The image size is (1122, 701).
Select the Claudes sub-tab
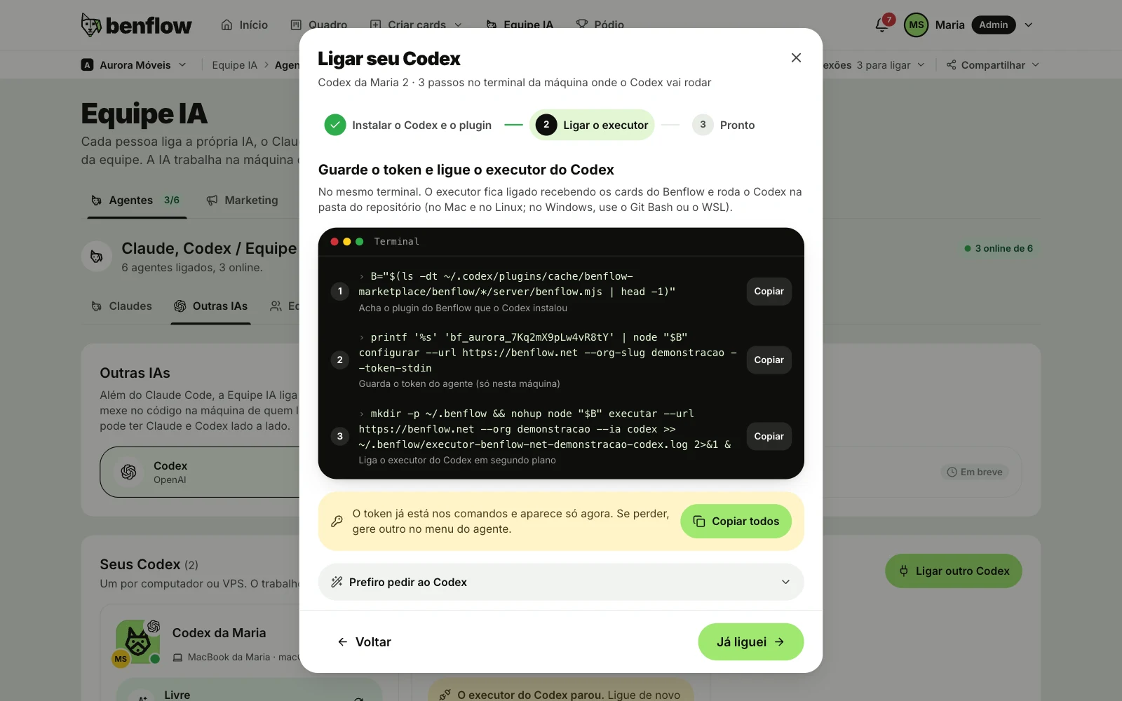121,306
